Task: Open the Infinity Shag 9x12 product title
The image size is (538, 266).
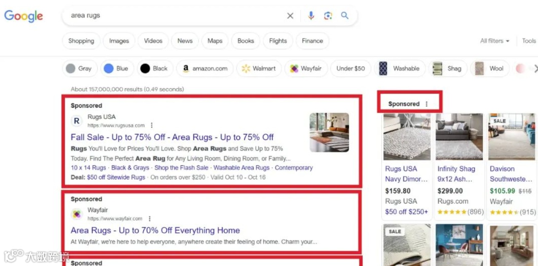Action: click(456, 174)
